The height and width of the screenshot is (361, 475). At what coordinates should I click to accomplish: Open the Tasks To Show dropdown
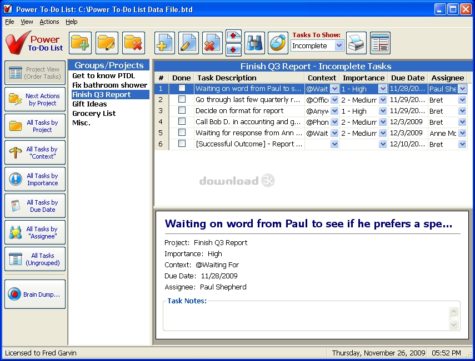(339, 46)
